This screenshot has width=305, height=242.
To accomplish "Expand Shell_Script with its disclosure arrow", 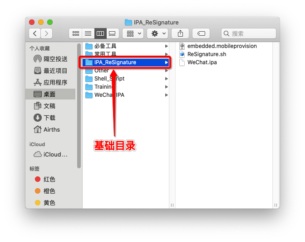I will 166,79.
